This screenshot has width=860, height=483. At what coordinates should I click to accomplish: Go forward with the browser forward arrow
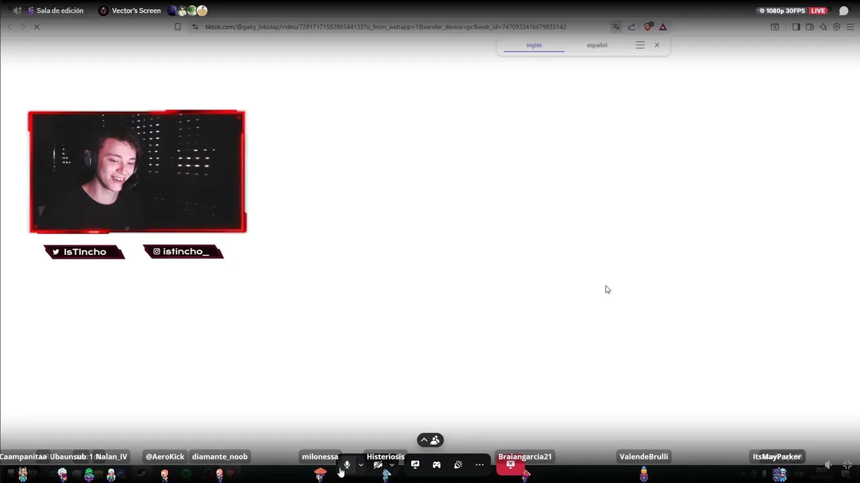click(23, 27)
